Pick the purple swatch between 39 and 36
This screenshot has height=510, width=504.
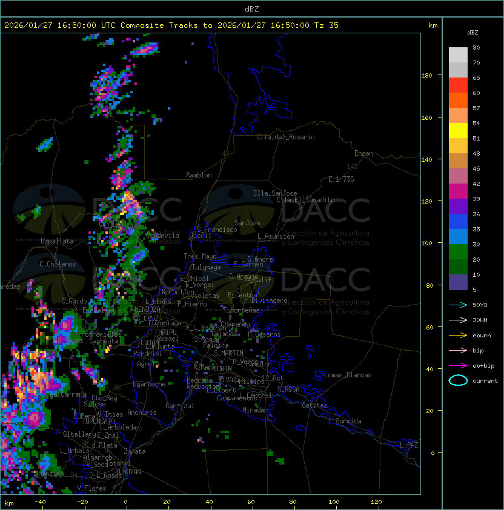point(458,207)
